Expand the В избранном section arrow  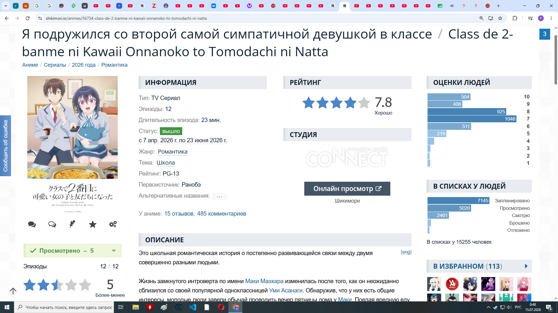526,266
